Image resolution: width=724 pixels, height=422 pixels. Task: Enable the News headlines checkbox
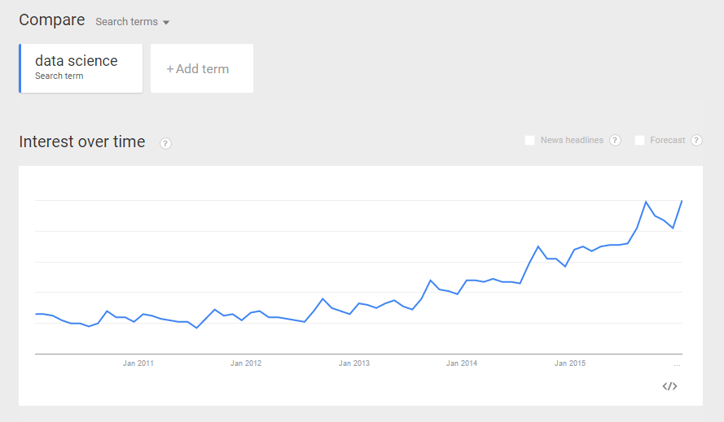(x=530, y=141)
